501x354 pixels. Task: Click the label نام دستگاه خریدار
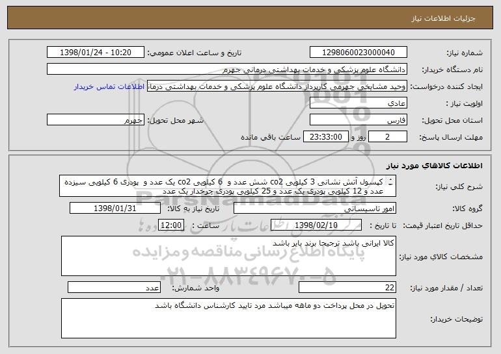pos(452,70)
